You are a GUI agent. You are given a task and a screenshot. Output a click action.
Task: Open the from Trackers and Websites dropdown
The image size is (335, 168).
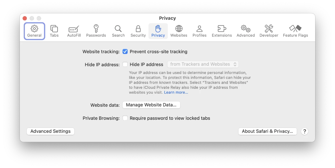pos(203,64)
